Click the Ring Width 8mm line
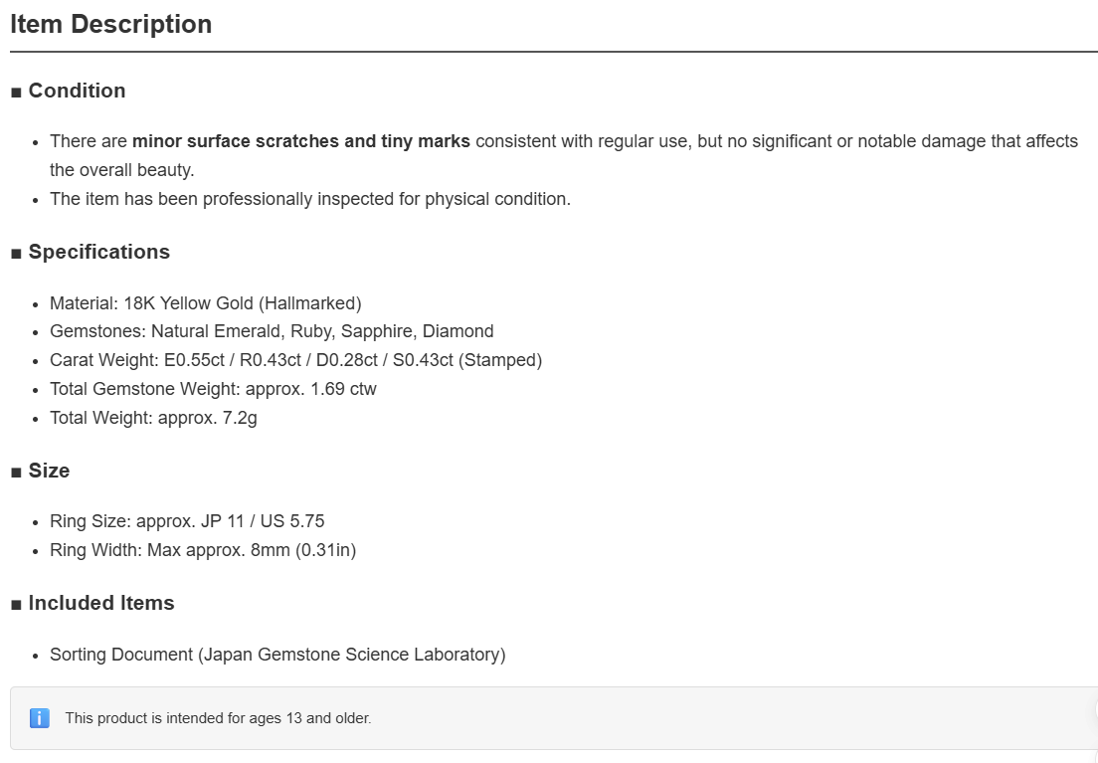Screen dimensions: 1098x763 pyautogui.click(x=203, y=550)
